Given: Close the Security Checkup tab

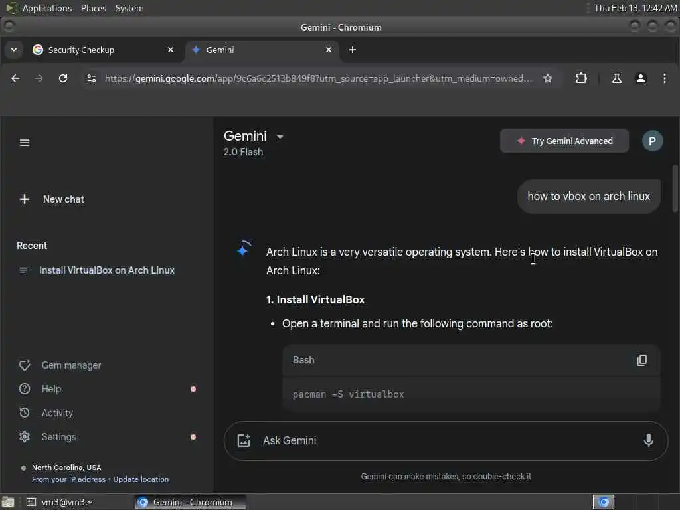Looking at the screenshot, I should 171,50.
